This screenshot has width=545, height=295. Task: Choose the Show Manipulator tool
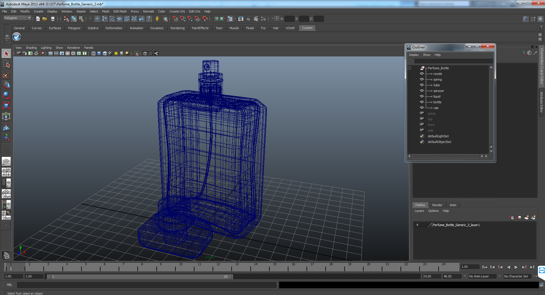click(6, 137)
